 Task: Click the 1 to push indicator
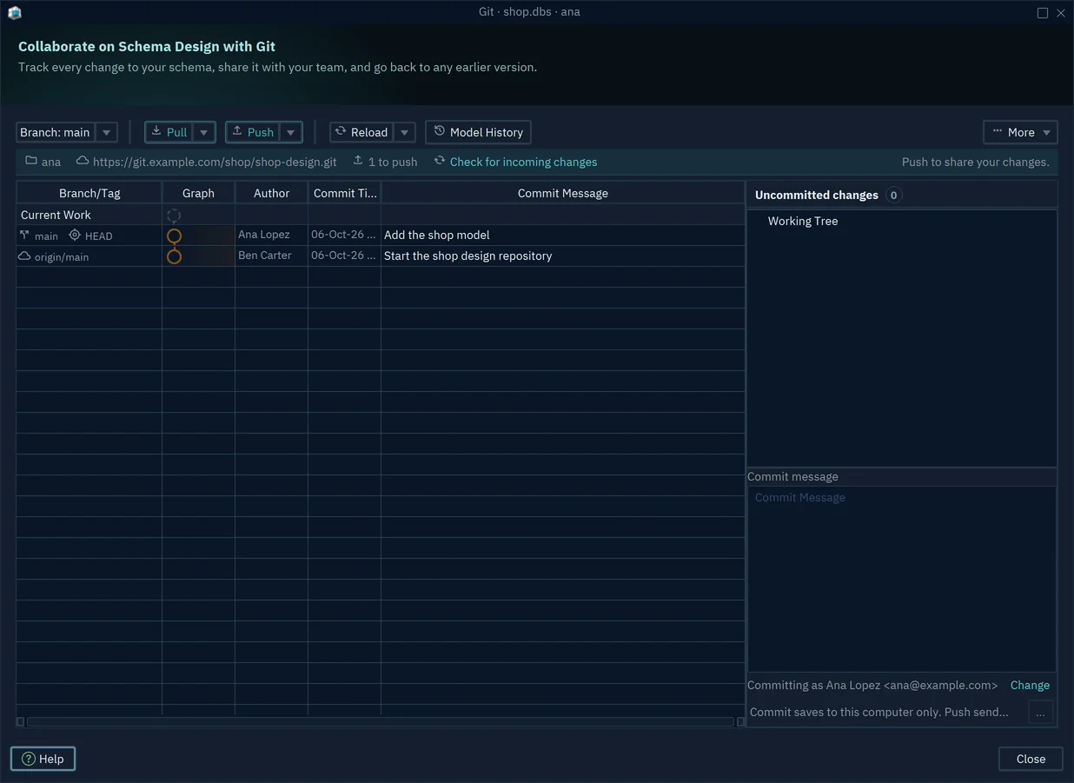[385, 162]
